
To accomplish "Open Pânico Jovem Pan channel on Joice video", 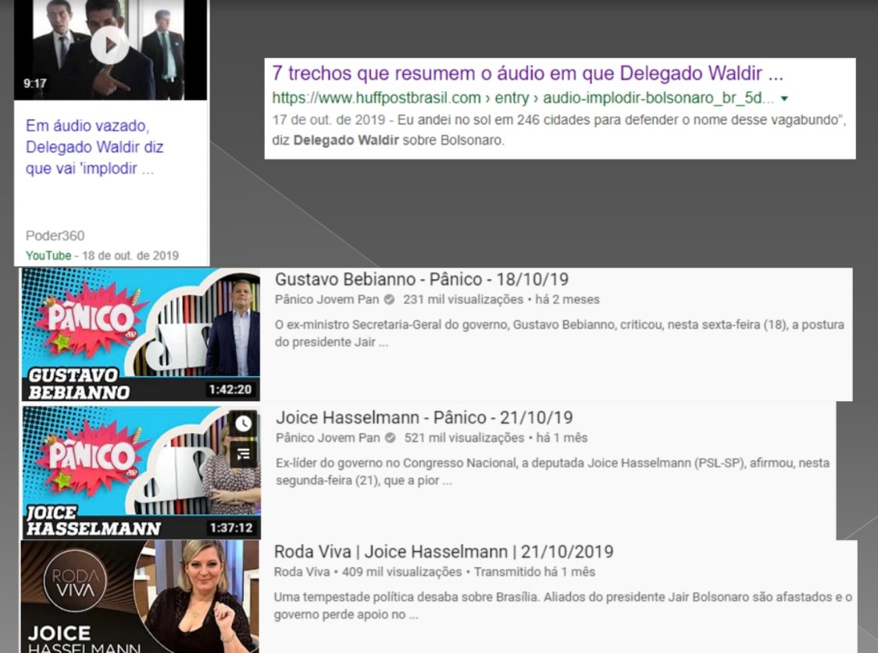I will click(328, 438).
